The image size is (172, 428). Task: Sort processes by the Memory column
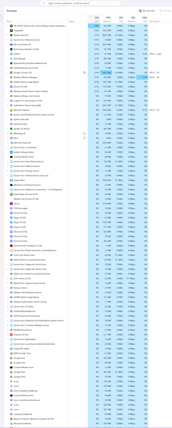point(106,19)
